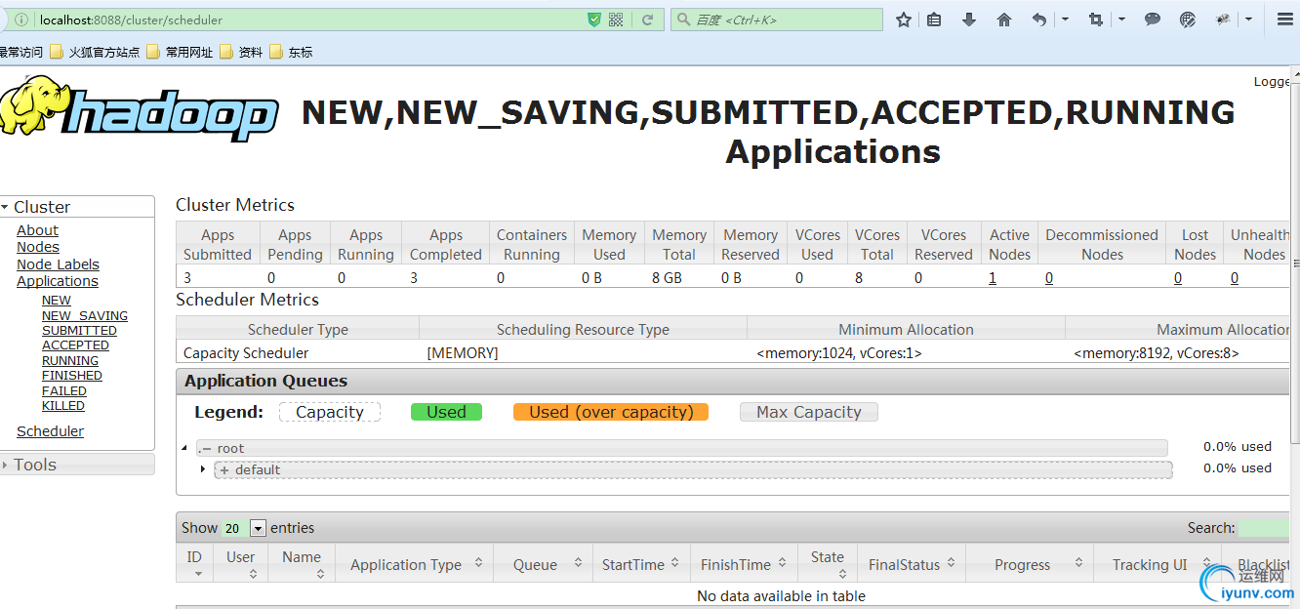
Task: Open the Applications link in sidebar
Action: click(58, 281)
